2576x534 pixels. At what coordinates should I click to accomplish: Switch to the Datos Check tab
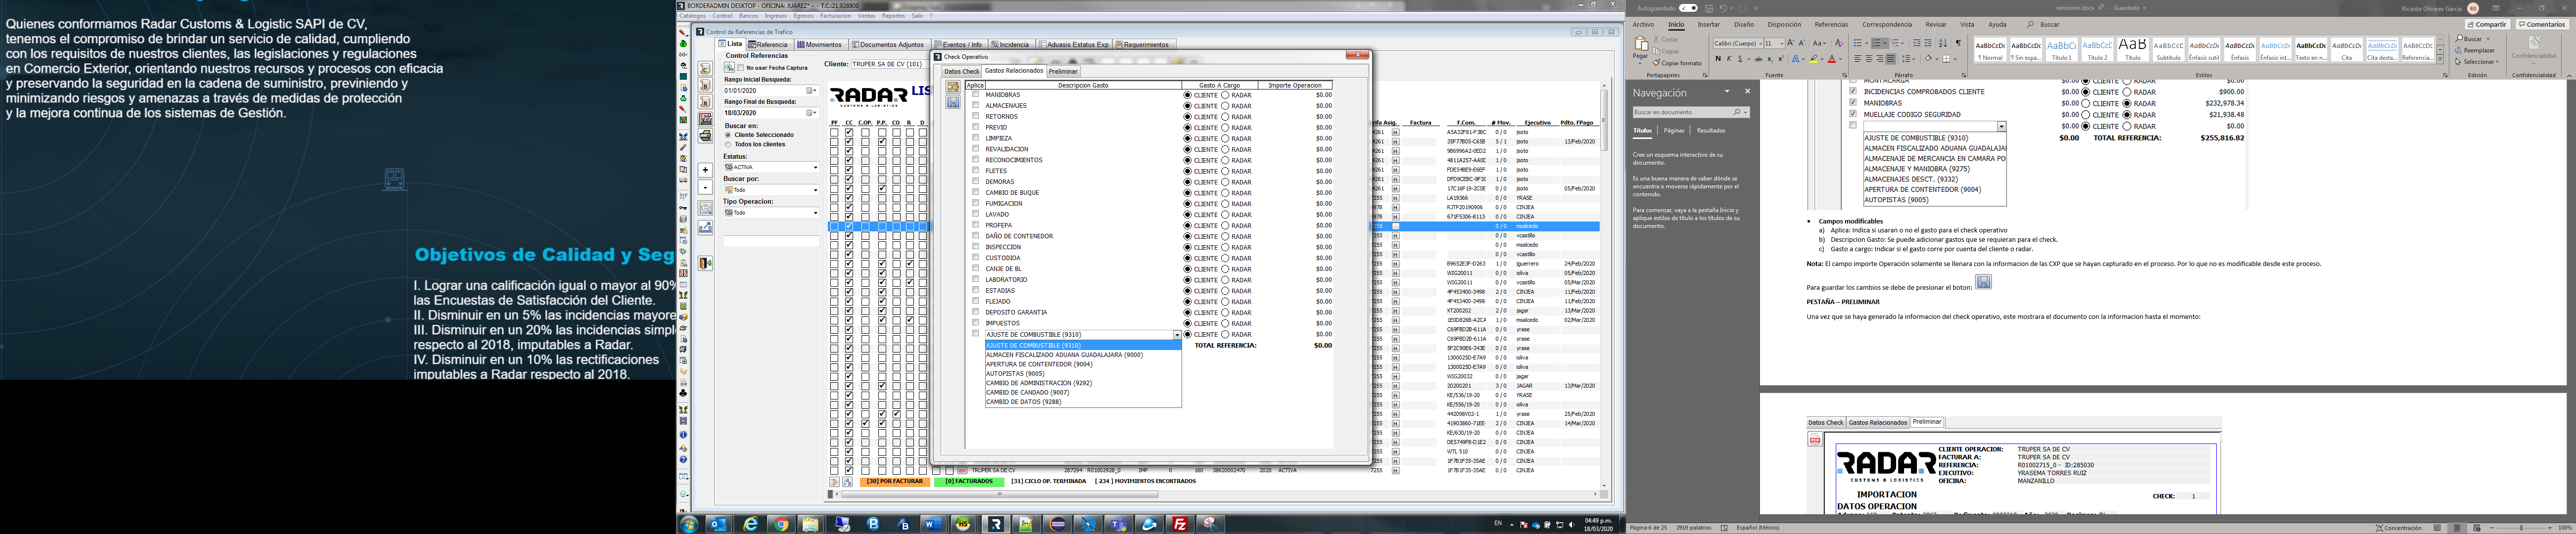961,71
